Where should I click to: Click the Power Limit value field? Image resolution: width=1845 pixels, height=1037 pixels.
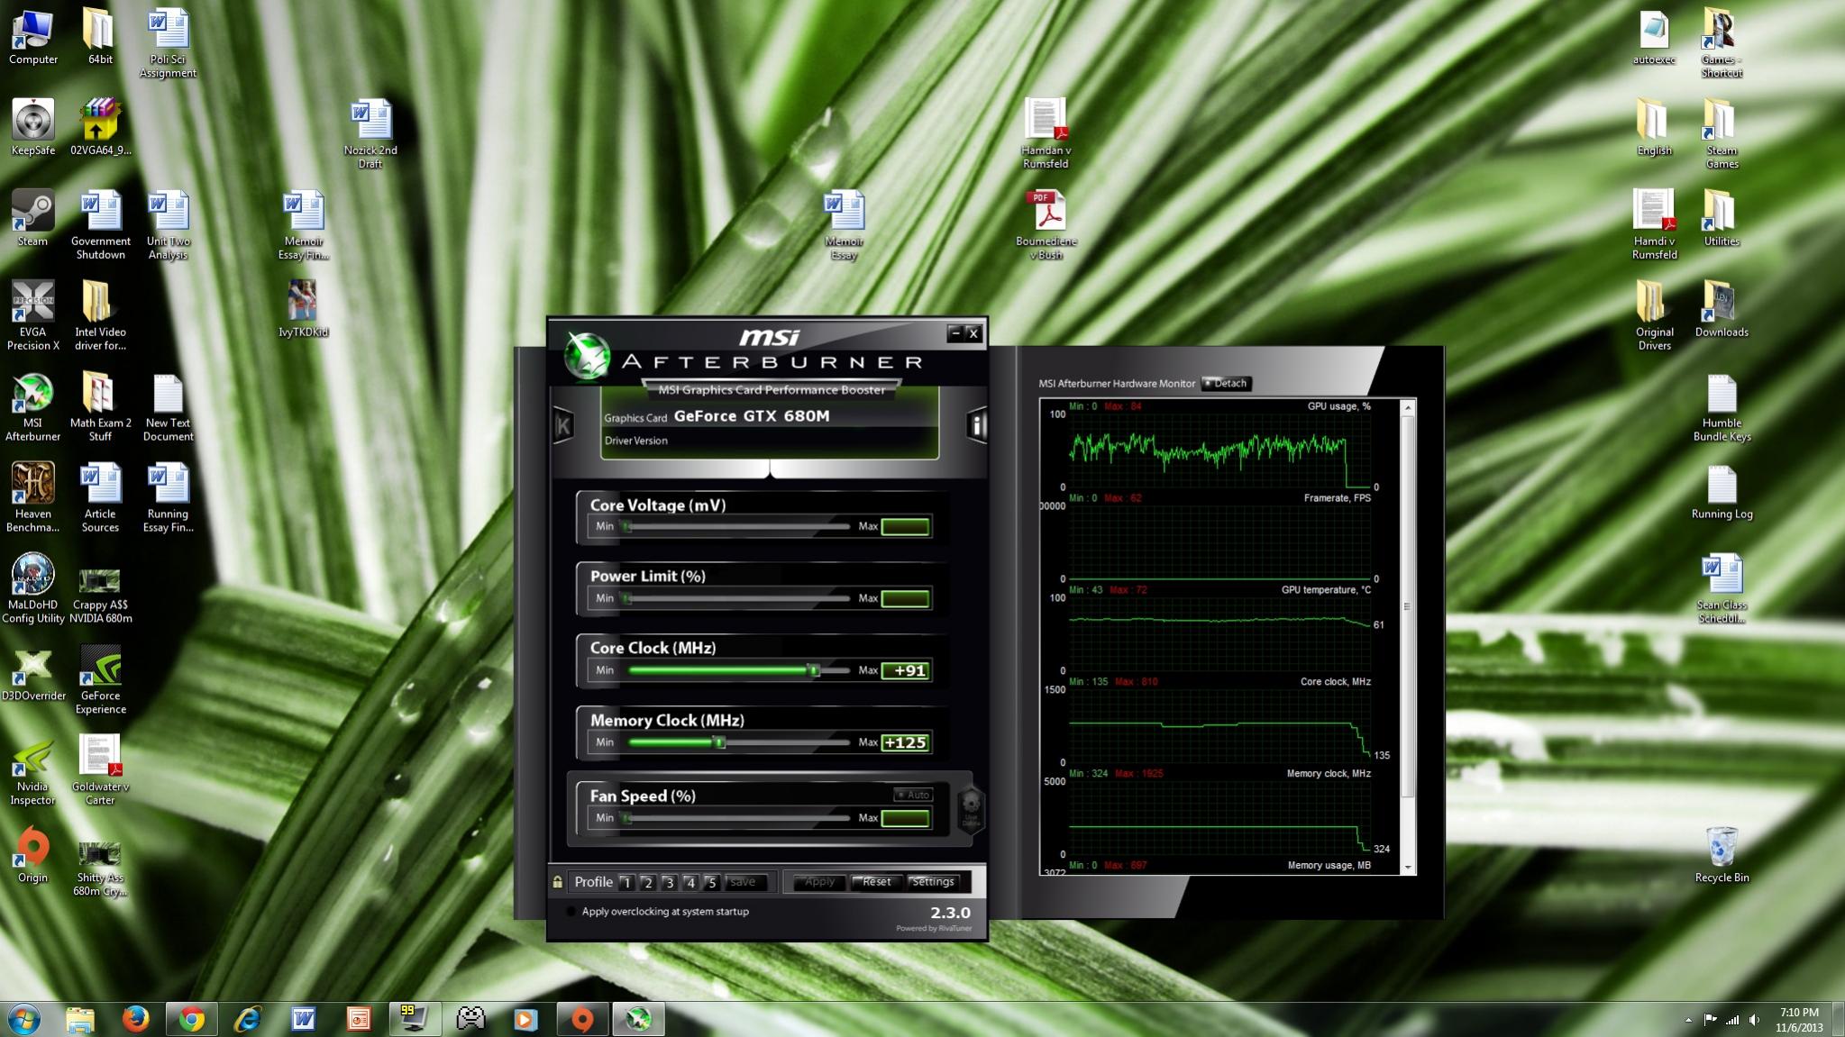(x=905, y=598)
